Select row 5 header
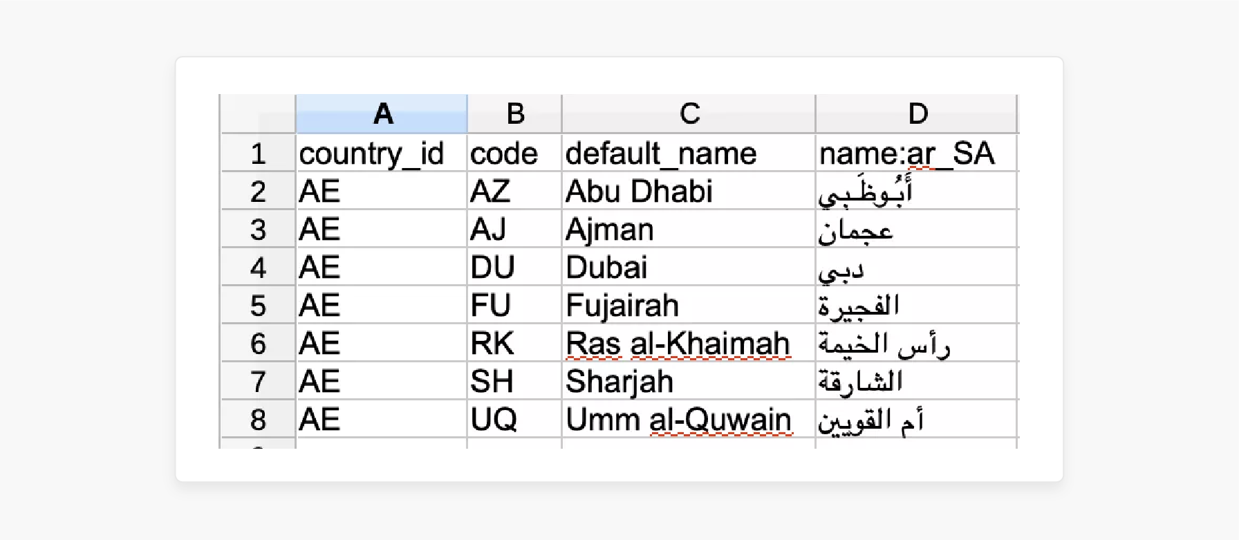This screenshot has height=540, width=1239. 258,305
